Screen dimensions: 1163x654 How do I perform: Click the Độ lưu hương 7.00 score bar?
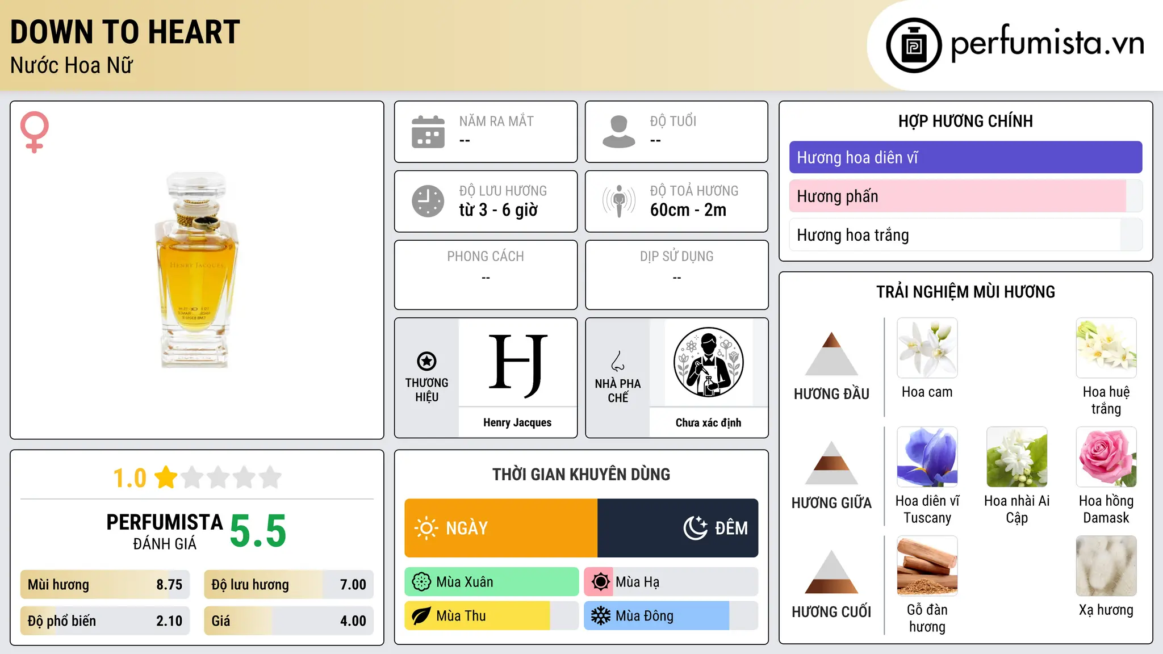tap(288, 585)
